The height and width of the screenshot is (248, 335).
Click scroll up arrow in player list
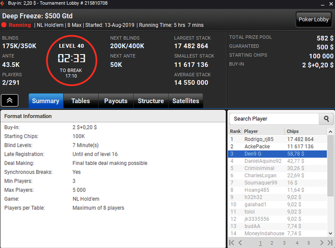pos(330,132)
